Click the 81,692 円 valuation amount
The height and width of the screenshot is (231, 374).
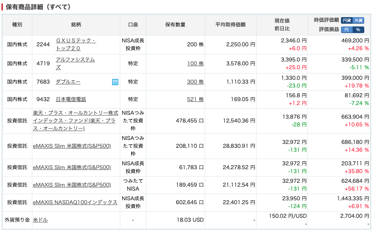[x=357, y=95]
